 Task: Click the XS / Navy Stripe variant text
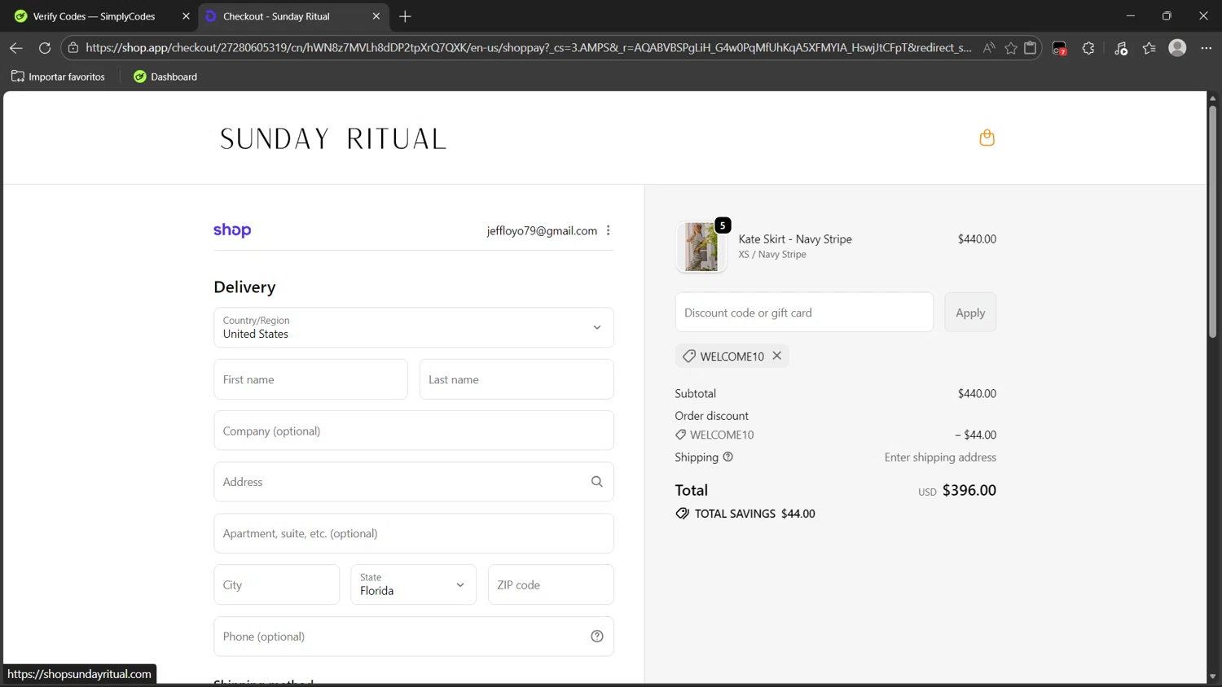point(772,255)
